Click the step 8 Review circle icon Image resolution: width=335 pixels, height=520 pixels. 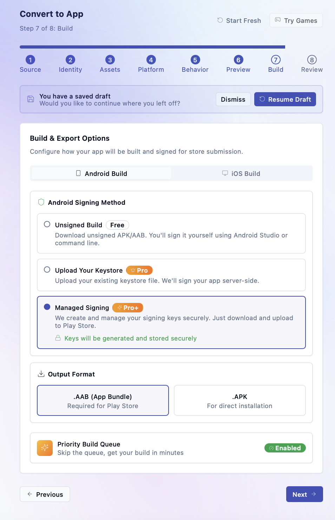(311, 60)
